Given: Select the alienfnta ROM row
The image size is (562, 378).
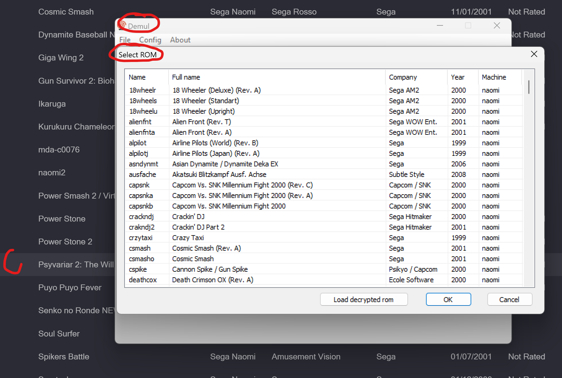Looking at the screenshot, I should point(324,132).
